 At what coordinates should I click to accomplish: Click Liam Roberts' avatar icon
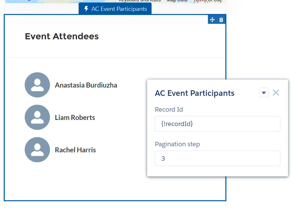(x=37, y=117)
